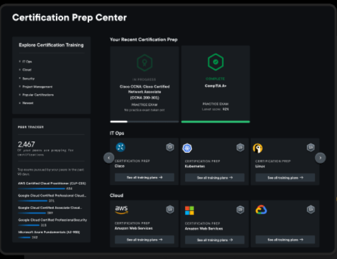Click the Microsoft four-square logo
The image size is (337, 259).
tap(190, 210)
